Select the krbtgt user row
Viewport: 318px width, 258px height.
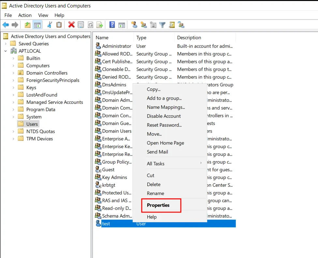[x=114, y=185]
